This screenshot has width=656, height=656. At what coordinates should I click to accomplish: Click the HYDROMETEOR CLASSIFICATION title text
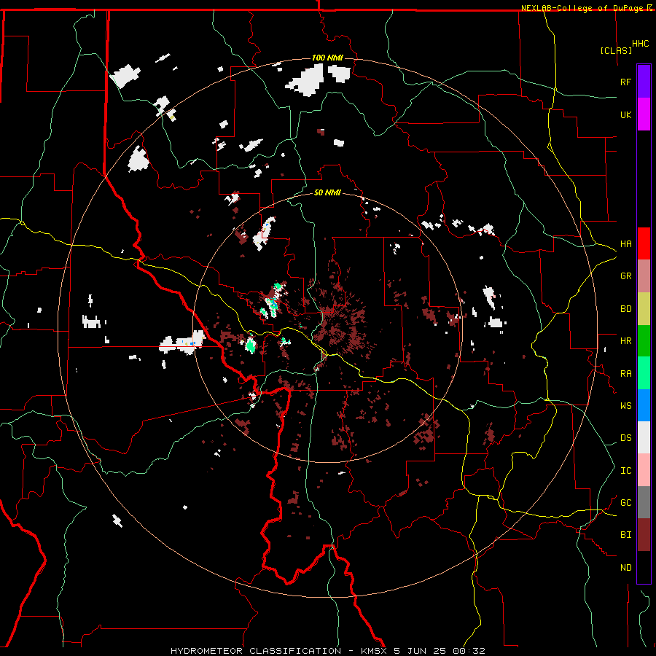(256, 651)
